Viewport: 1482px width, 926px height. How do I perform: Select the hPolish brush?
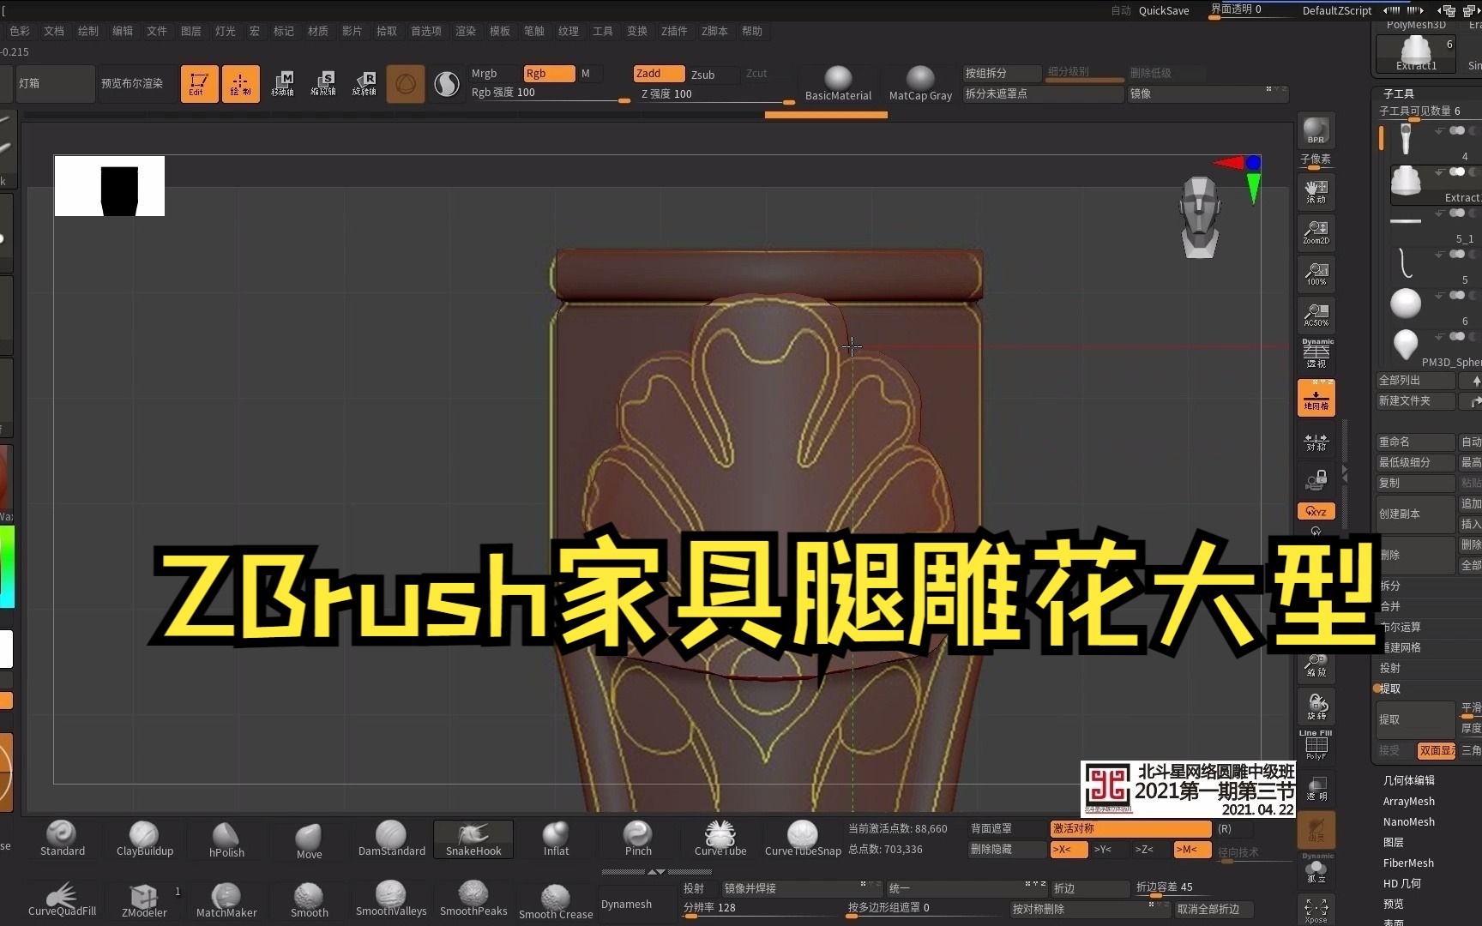[x=226, y=839]
